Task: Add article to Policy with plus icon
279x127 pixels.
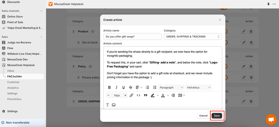Action: [x=90, y=66]
